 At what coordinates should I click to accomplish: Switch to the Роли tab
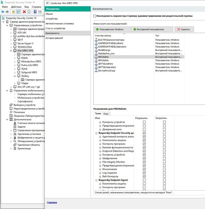106,114
